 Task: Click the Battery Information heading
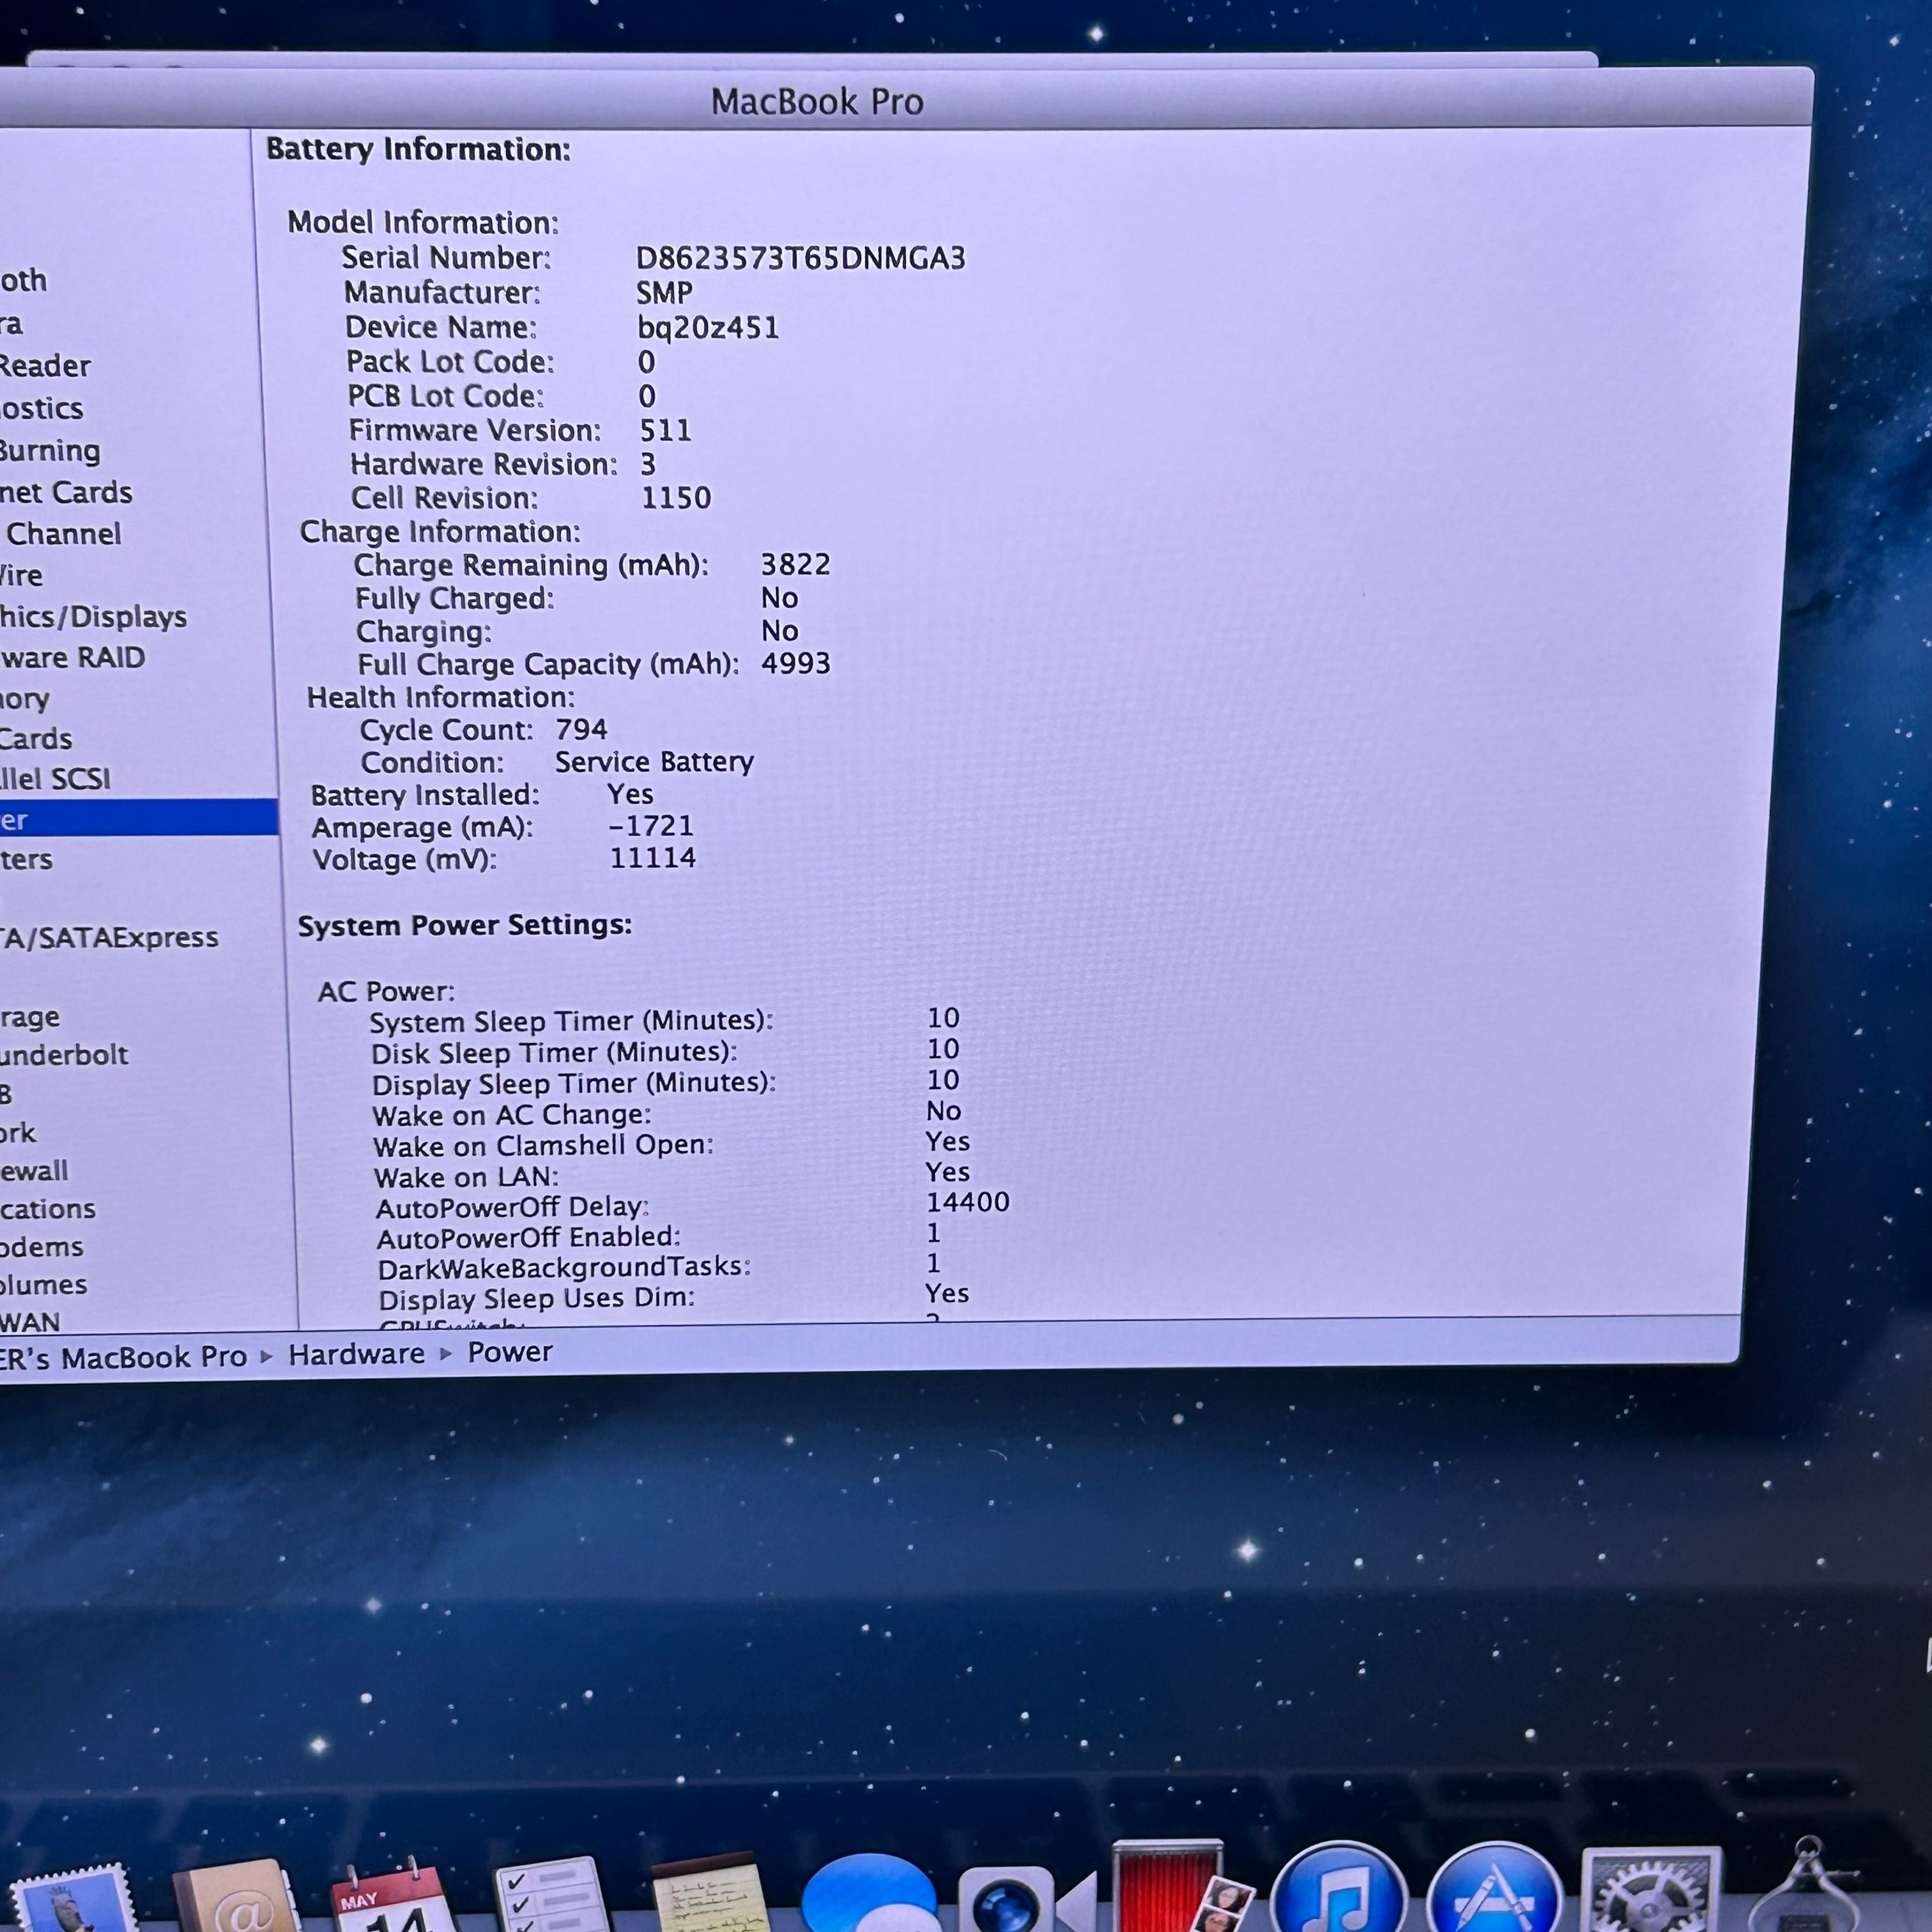(418, 149)
